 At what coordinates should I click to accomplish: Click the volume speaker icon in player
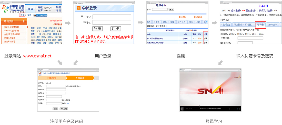pos(230,109)
